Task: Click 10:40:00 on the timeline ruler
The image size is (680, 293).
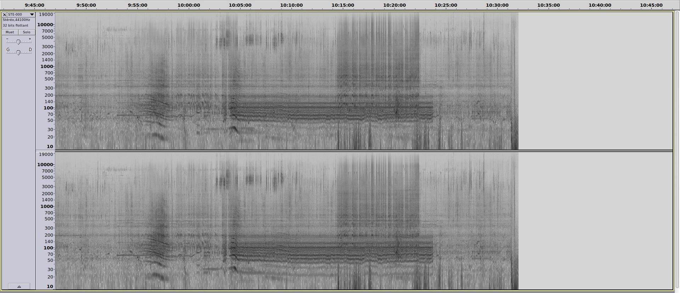Action: (600, 5)
